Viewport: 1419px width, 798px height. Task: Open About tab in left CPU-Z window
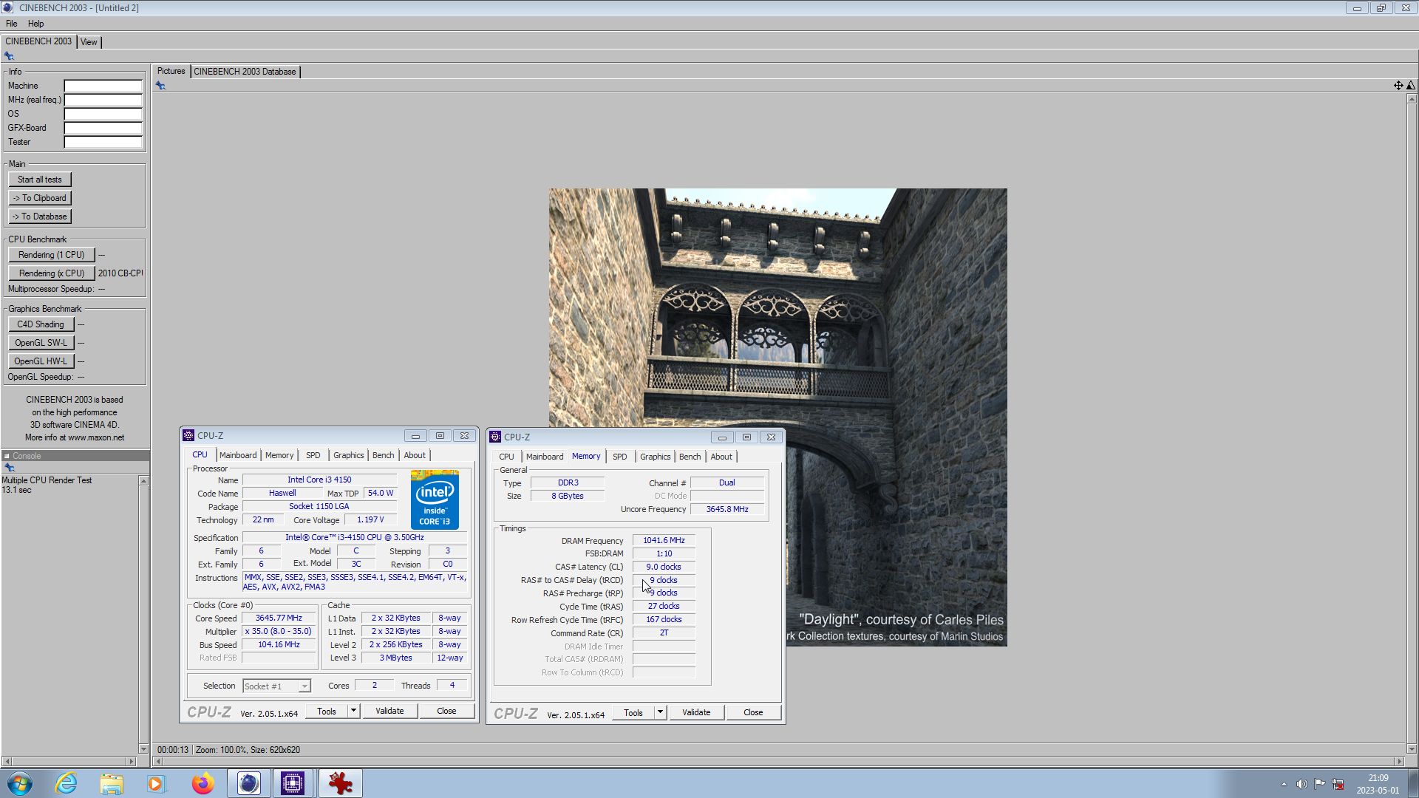(x=415, y=455)
